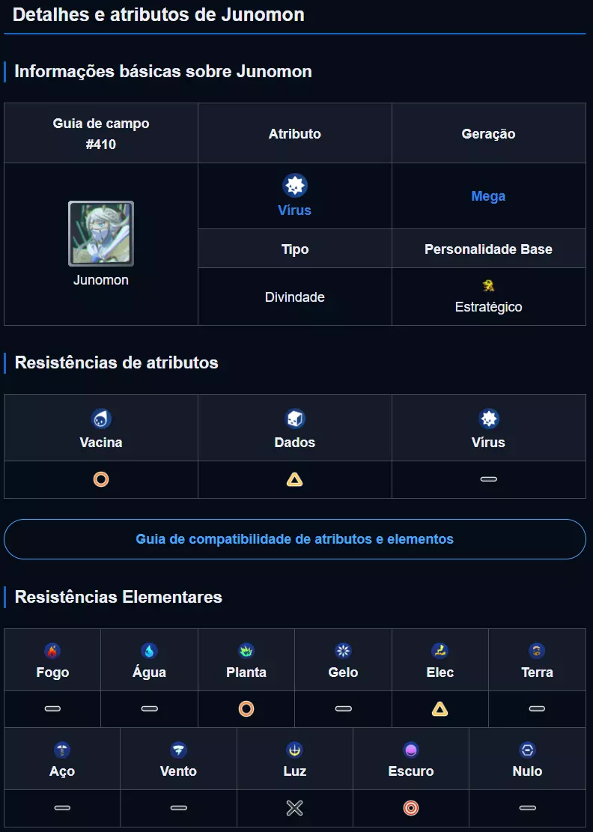Click the Fogo element icon
The height and width of the screenshot is (832, 593).
click(52, 651)
